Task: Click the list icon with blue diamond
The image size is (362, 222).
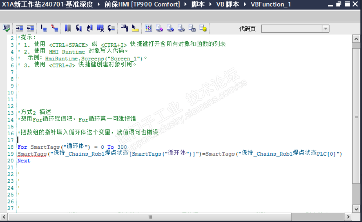Action: point(170,28)
